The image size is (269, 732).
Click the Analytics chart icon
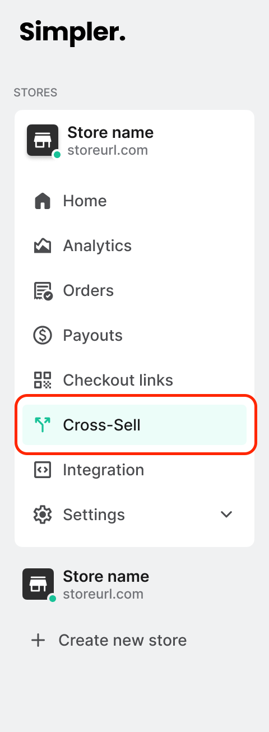(43, 246)
